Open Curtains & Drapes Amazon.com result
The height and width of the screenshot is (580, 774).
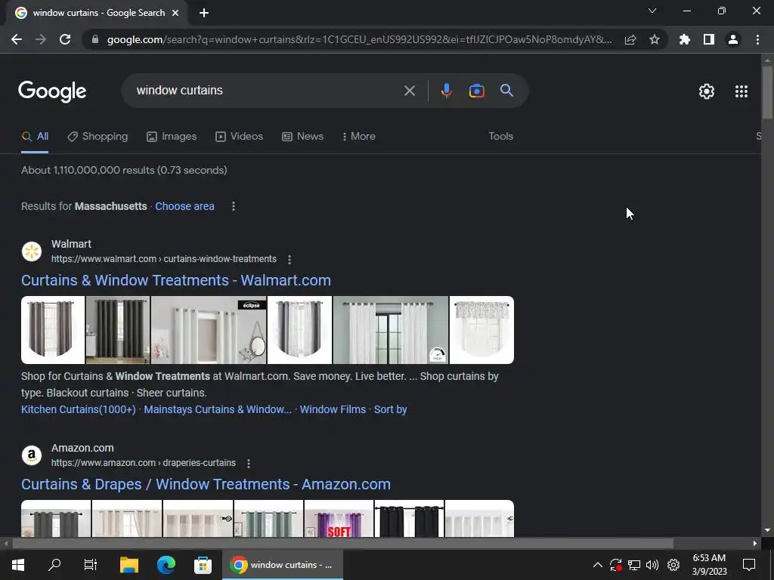pos(206,484)
